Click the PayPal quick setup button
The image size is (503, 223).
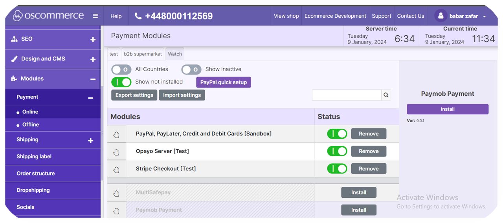[223, 82]
